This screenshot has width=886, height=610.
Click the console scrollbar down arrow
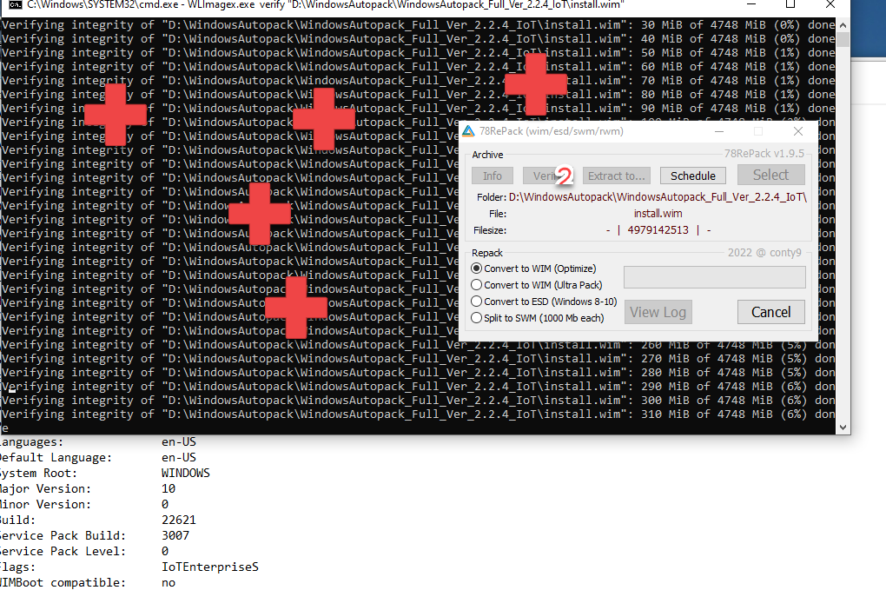843,428
